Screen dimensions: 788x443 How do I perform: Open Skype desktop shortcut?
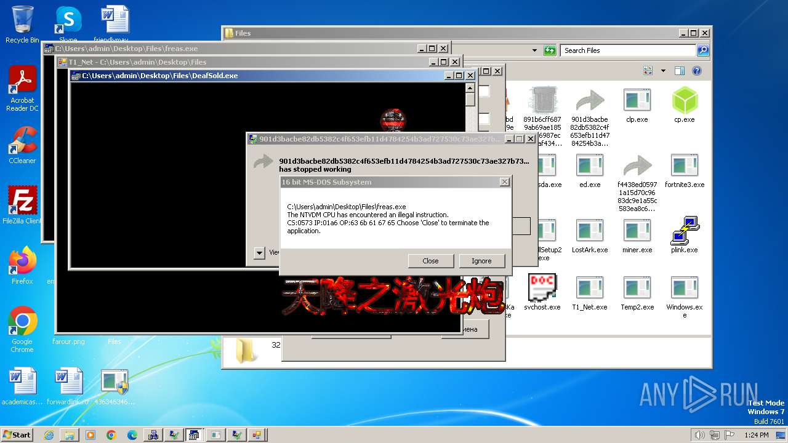pos(68,25)
